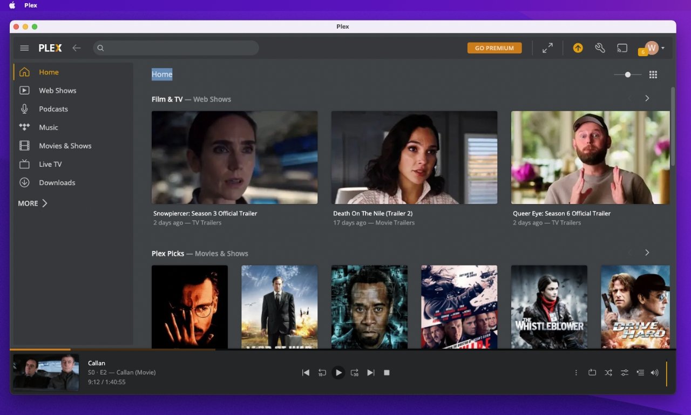
Task: Click the Home page title text
Action: click(162, 74)
